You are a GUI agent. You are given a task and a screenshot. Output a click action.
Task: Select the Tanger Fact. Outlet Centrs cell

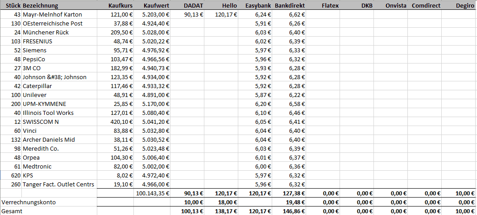(x=59, y=184)
